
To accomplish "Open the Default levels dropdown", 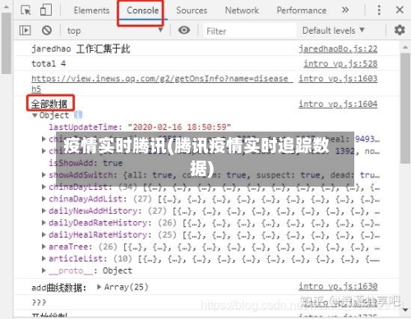I will pyautogui.click(x=334, y=30).
